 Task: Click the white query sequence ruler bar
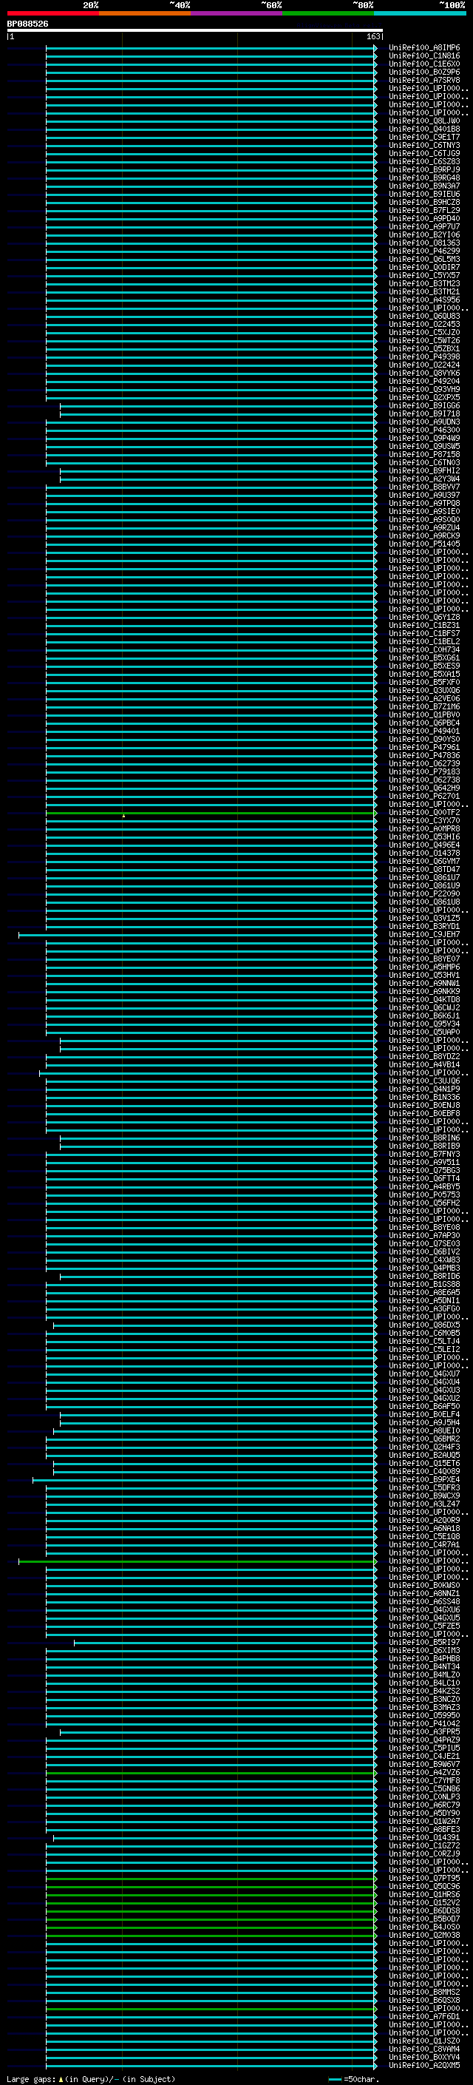click(x=195, y=30)
